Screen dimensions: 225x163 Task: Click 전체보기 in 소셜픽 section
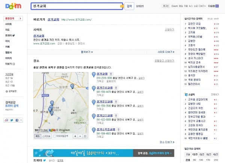coord(215,94)
